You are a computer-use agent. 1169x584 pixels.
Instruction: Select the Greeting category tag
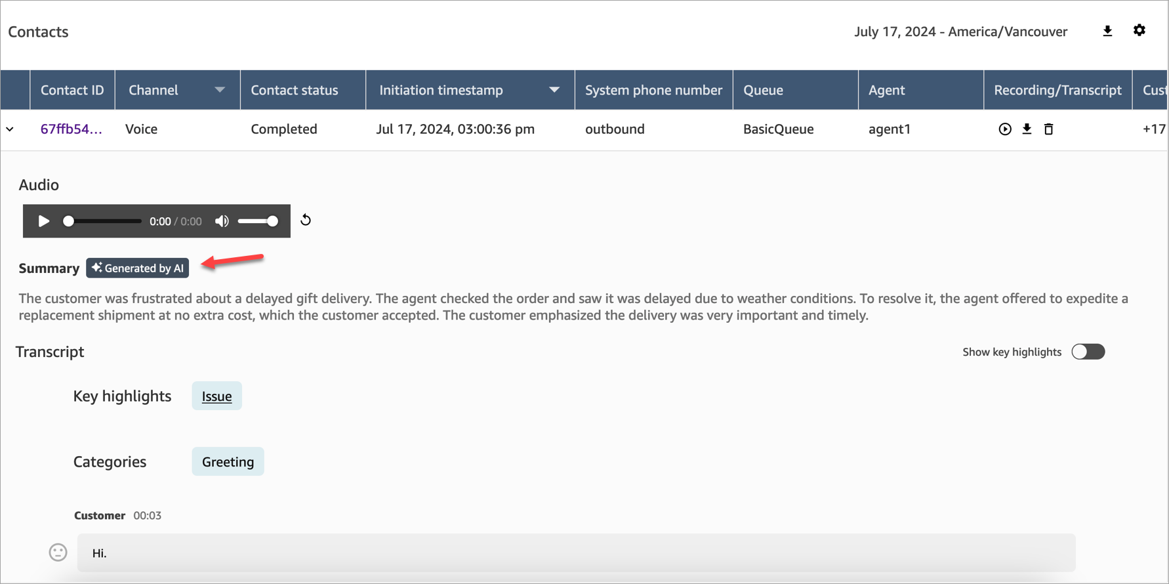[x=228, y=462]
